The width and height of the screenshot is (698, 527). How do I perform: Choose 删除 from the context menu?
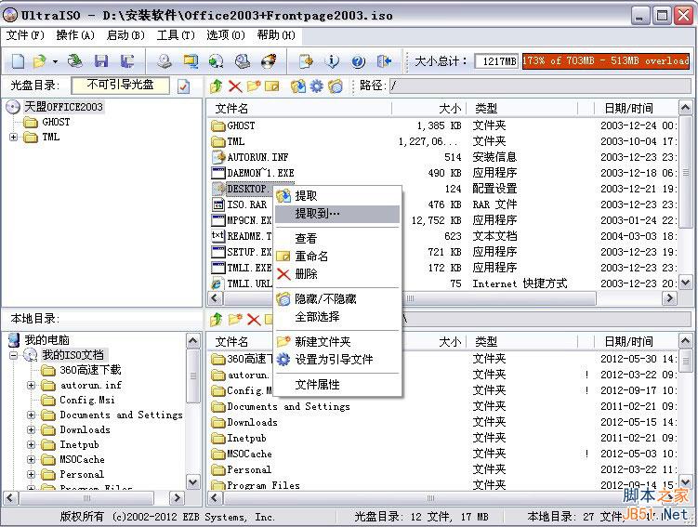337,274
